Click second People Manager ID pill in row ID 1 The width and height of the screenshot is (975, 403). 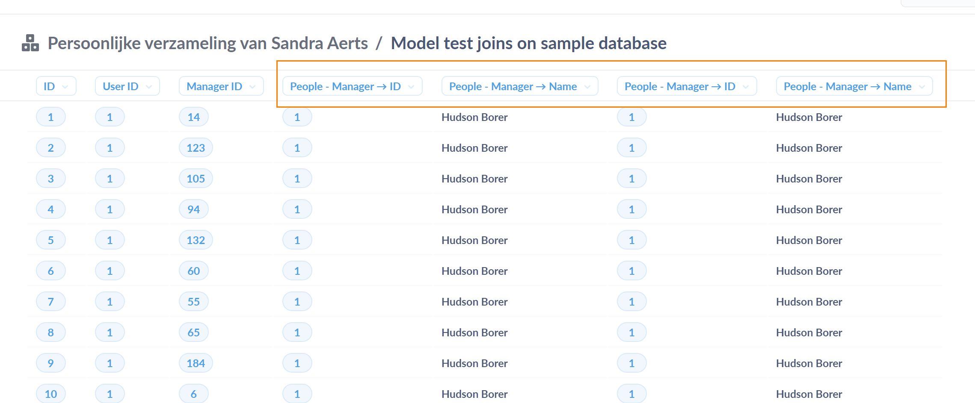click(x=632, y=117)
